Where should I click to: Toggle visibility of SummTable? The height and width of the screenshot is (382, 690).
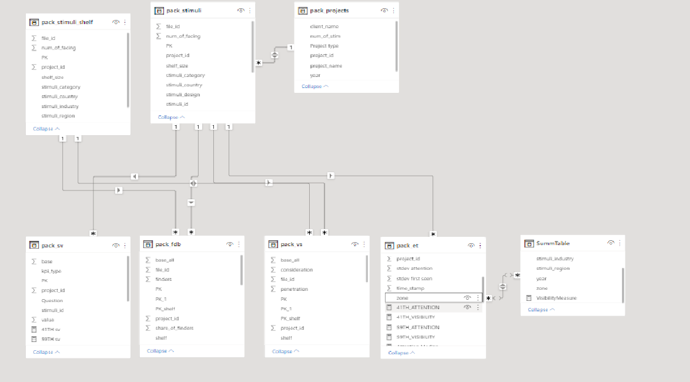coord(610,243)
